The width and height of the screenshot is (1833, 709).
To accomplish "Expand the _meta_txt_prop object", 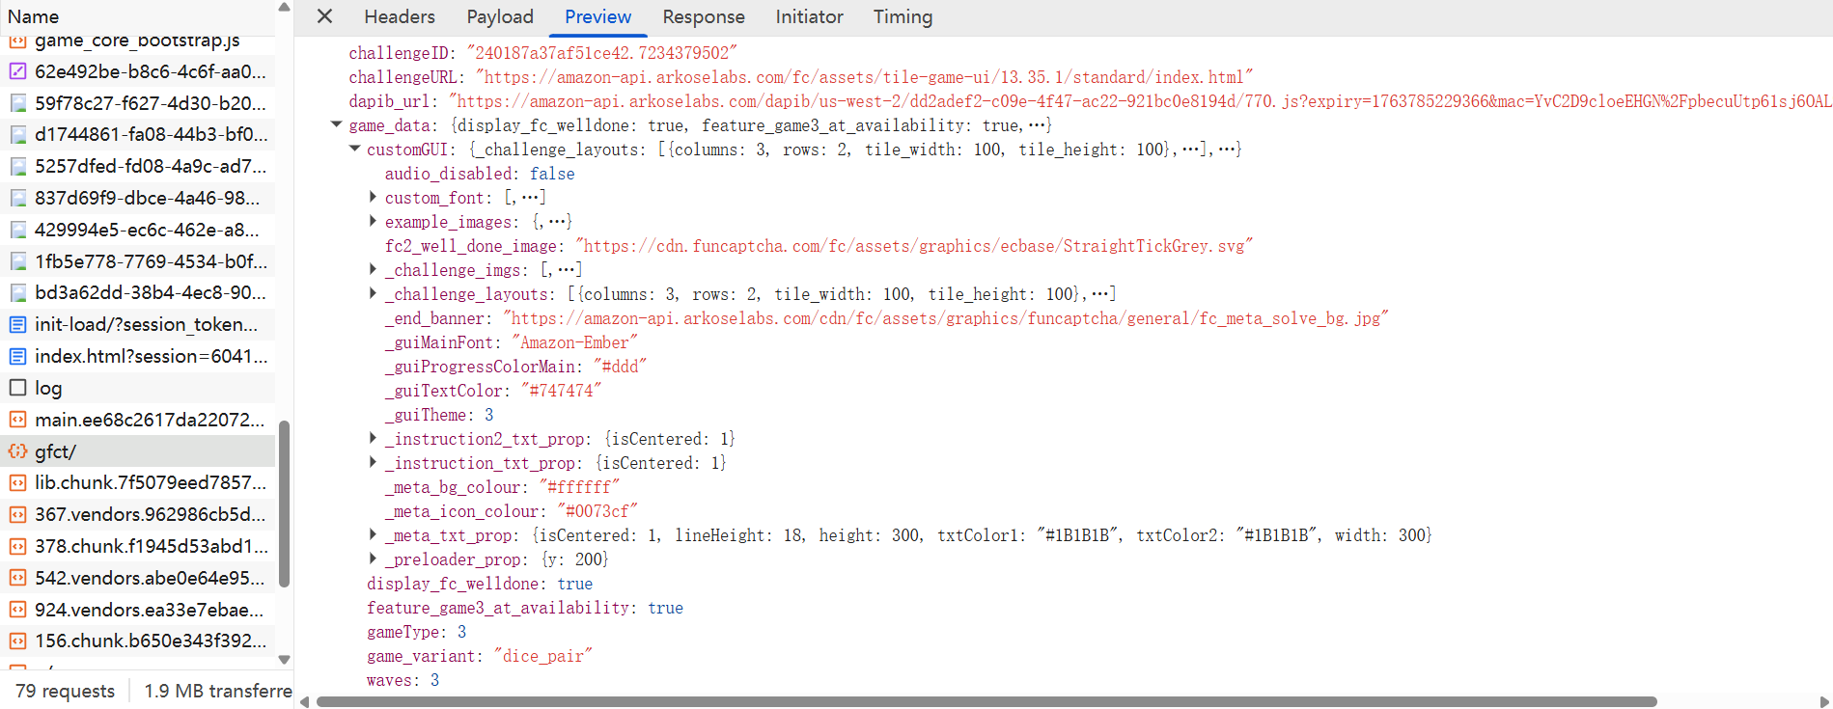I will (373, 534).
